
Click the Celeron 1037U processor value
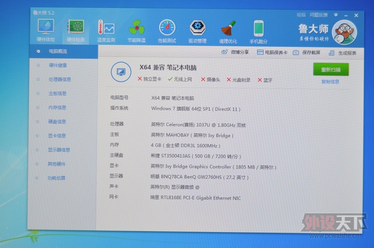point(198,125)
